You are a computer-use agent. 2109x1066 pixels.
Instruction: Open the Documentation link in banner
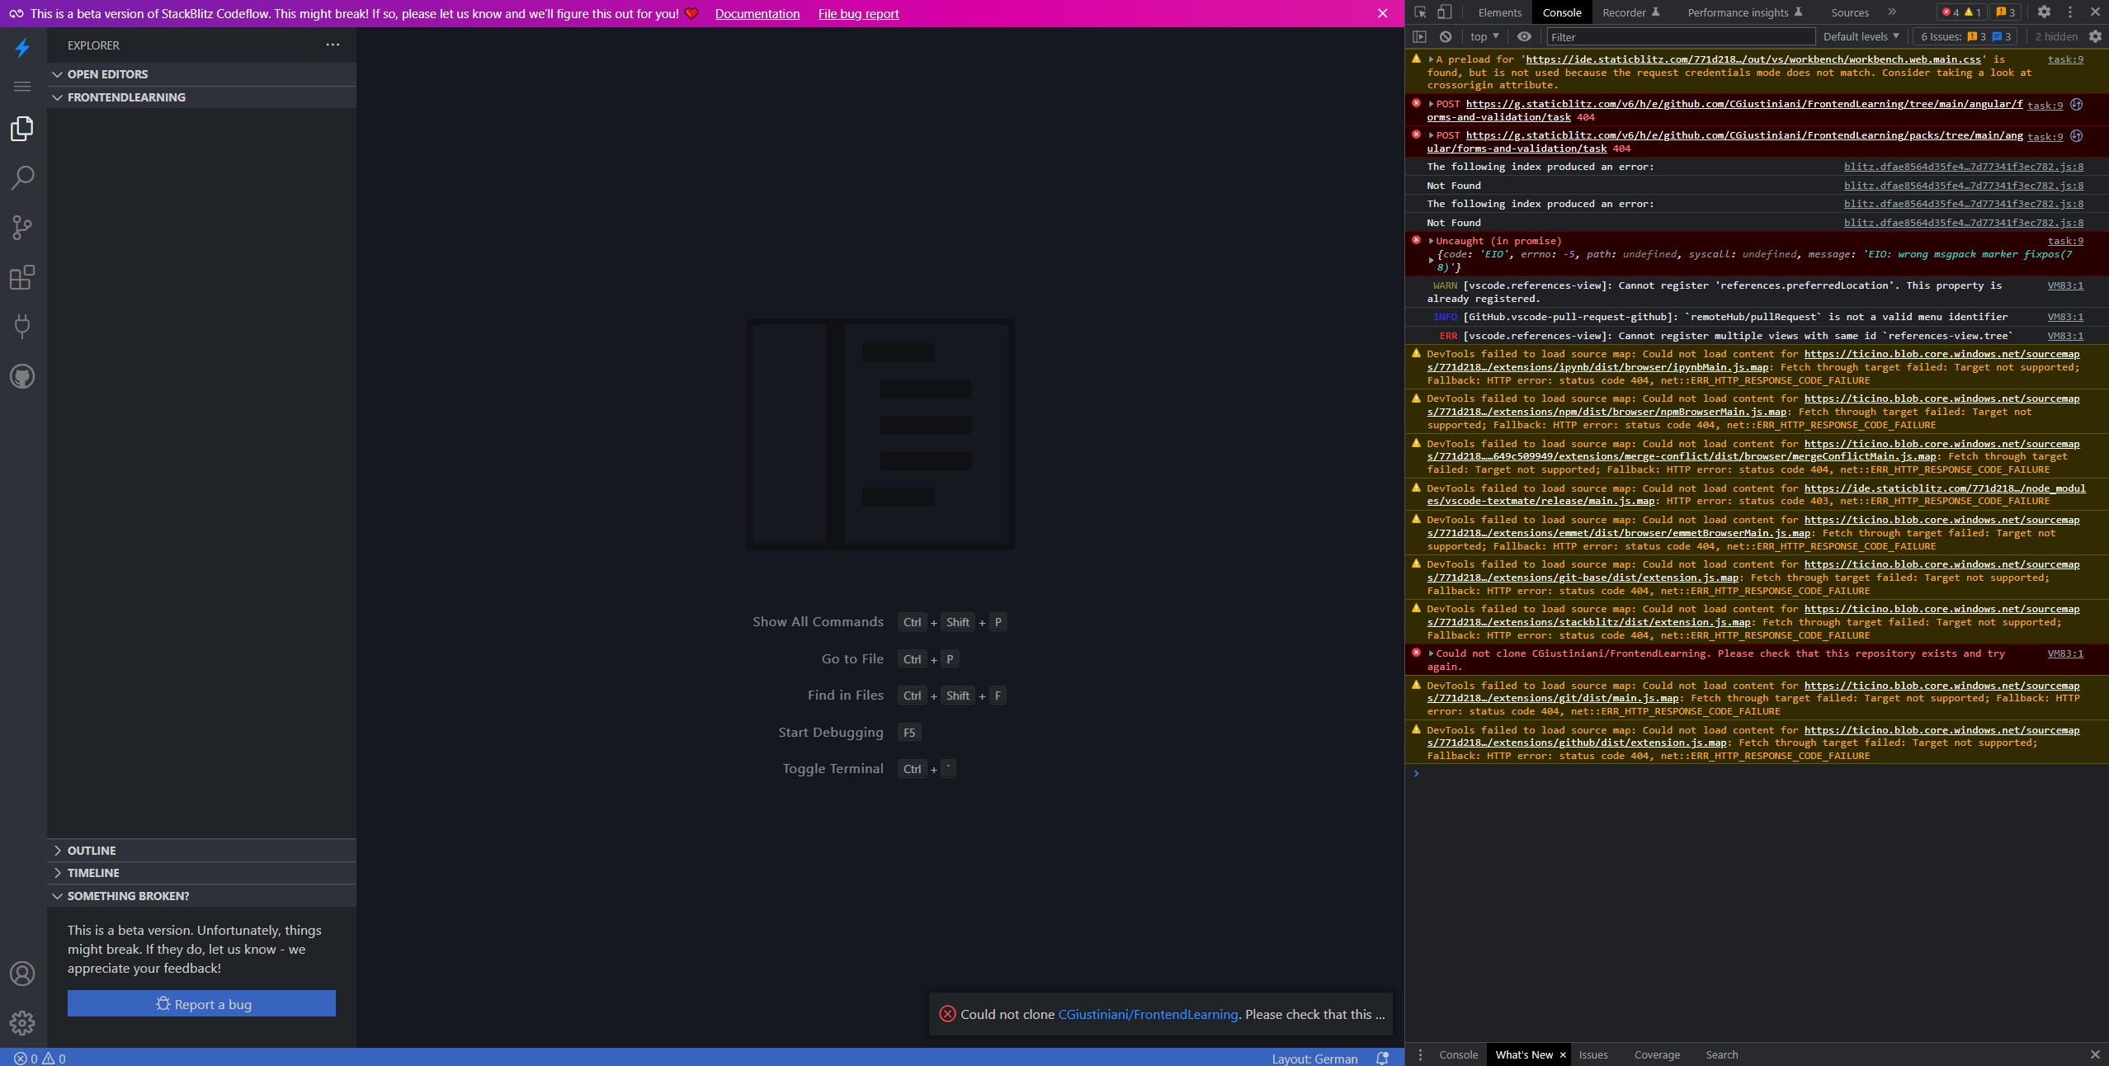click(757, 14)
